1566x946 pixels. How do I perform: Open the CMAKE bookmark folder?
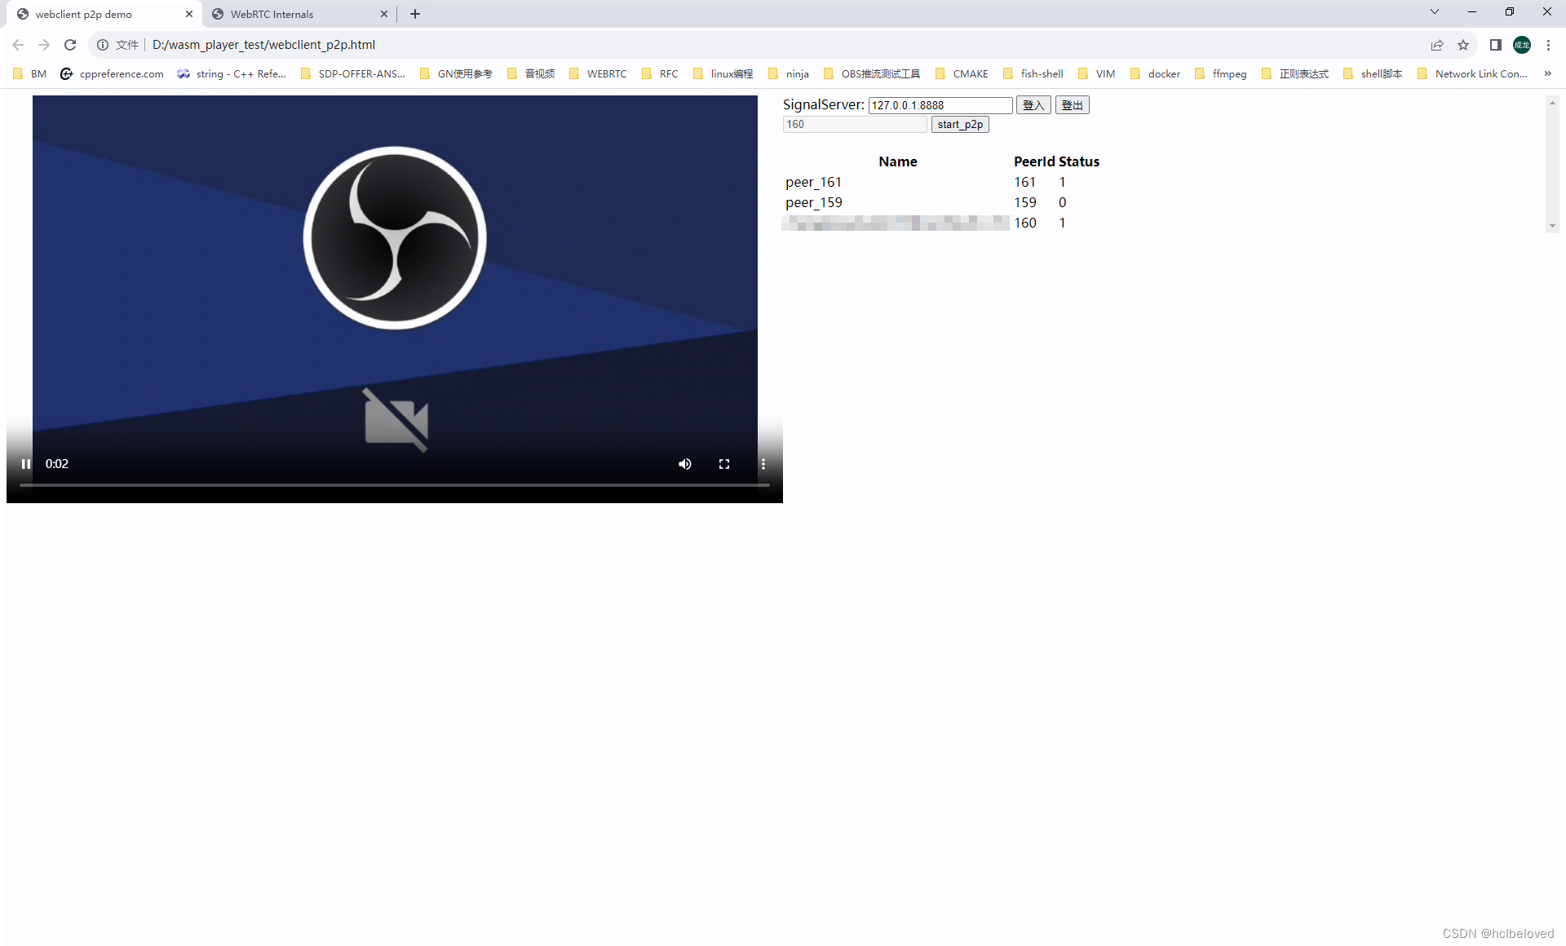(x=971, y=73)
